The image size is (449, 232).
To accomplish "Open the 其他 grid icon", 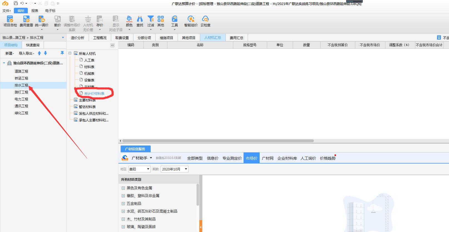I will 161,19.
